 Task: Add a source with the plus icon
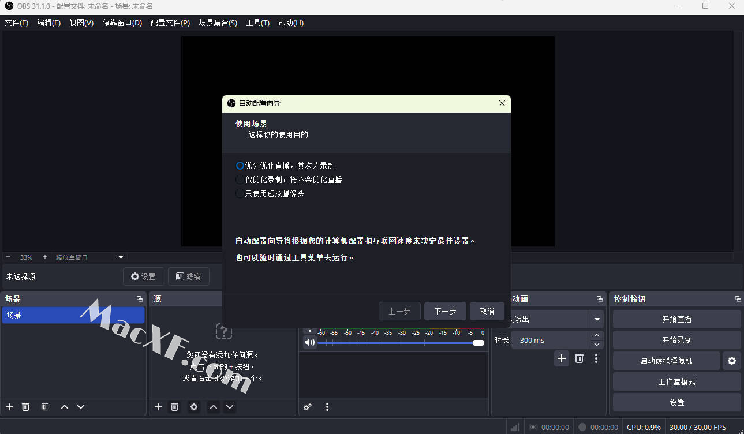click(x=158, y=407)
